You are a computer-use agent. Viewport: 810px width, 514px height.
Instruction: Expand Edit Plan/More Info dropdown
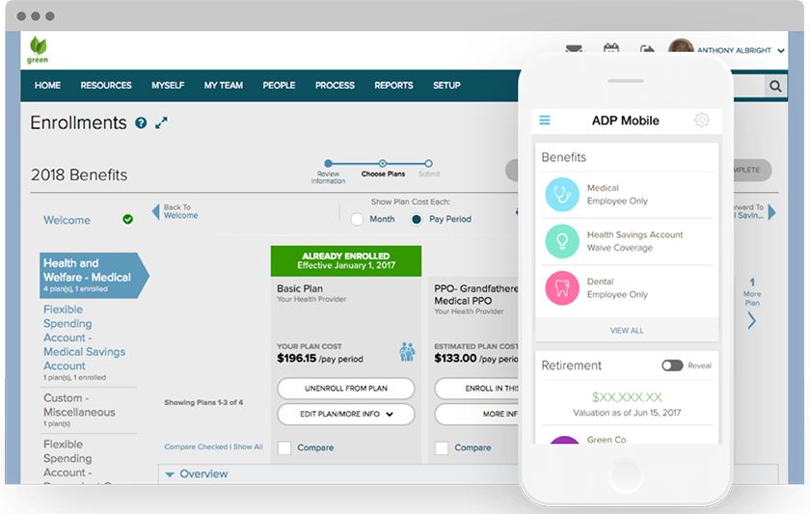pyautogui.click(x=345, y=414)
